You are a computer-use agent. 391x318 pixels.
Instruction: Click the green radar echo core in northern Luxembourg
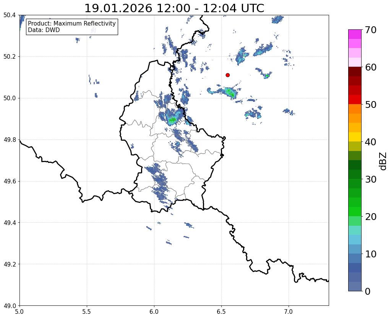[x=172, y=120]
